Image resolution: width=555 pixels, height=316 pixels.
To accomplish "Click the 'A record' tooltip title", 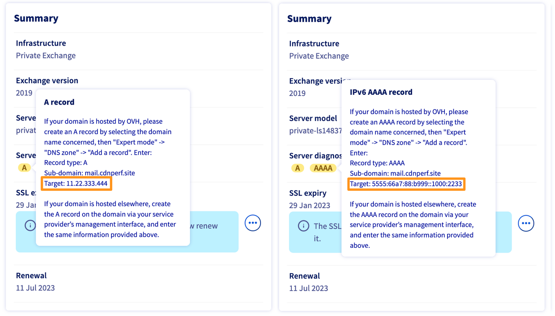I will (x=59, y=102).
